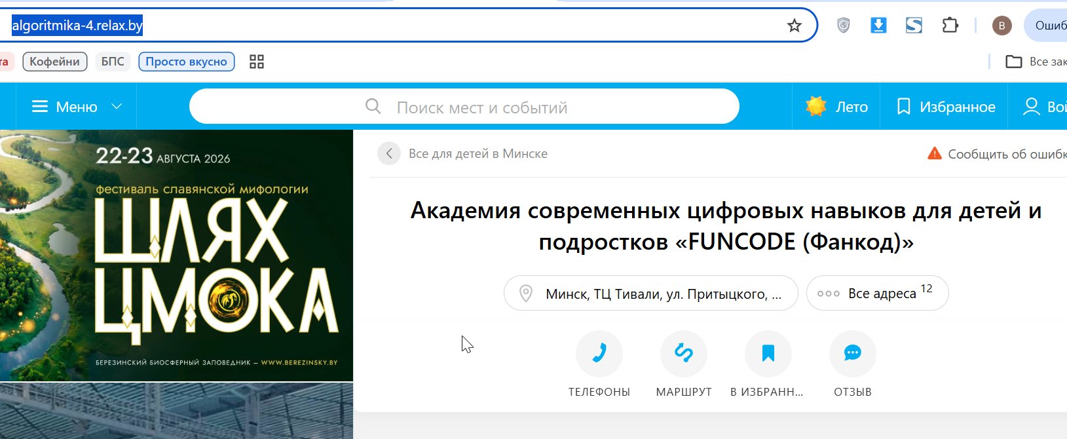Open the Лето section

click(836, 106)
